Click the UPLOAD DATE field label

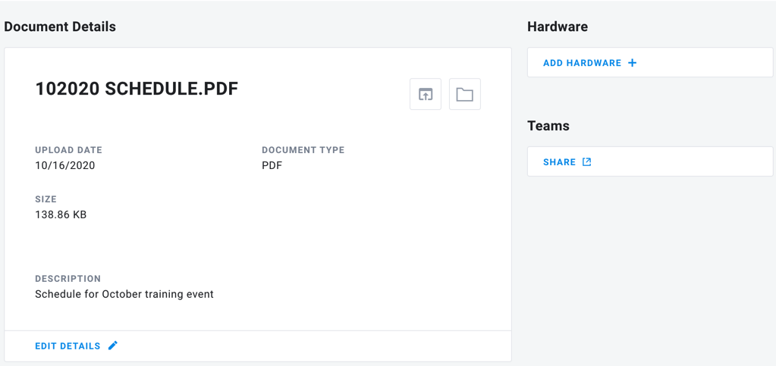tap(69, 150)
